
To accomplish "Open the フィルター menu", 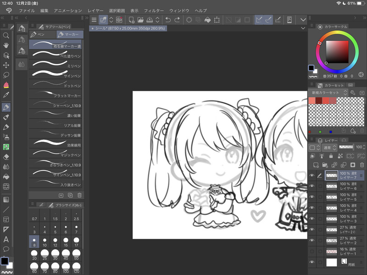I will coord(154,11).
